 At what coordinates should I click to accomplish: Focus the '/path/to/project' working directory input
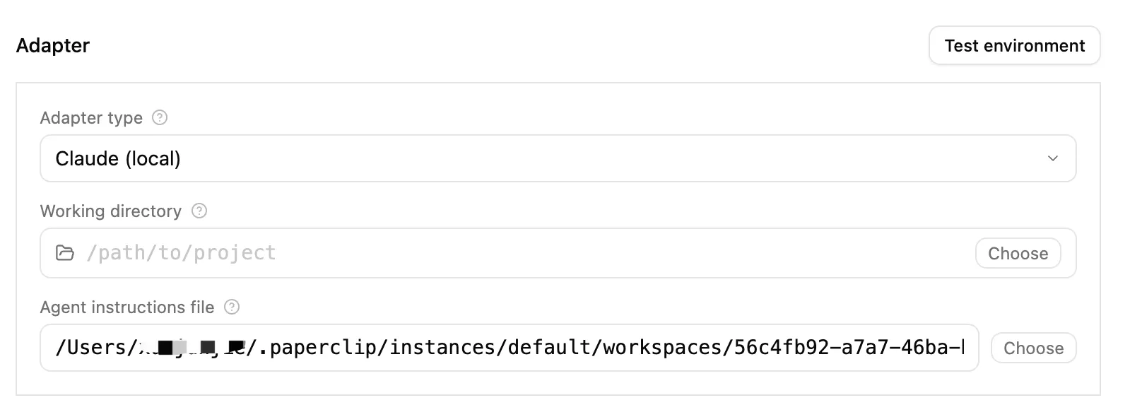click(x=495, y=253)
